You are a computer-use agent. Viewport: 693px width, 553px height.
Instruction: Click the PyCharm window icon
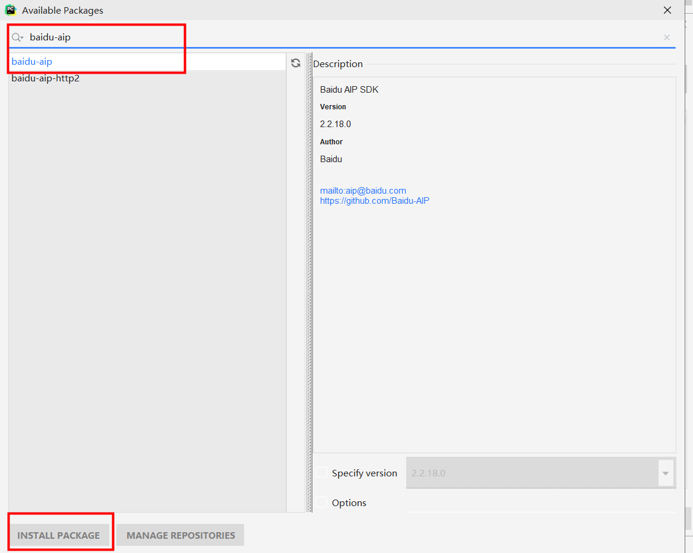[x=10, y=10]
